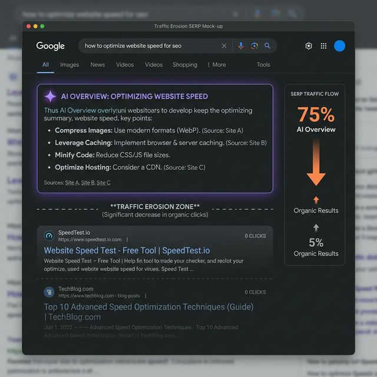Image resolution: width=377 pixels, height=377 pixels.
Task: Open Google Lens image search
Action: [254, 46]
